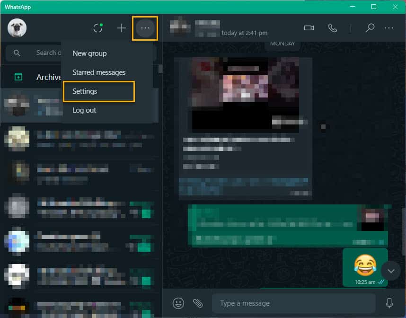The width and height of the screenshot is (406, 318).
Task: Open the emoji picker
Action: tap(178, 303)
